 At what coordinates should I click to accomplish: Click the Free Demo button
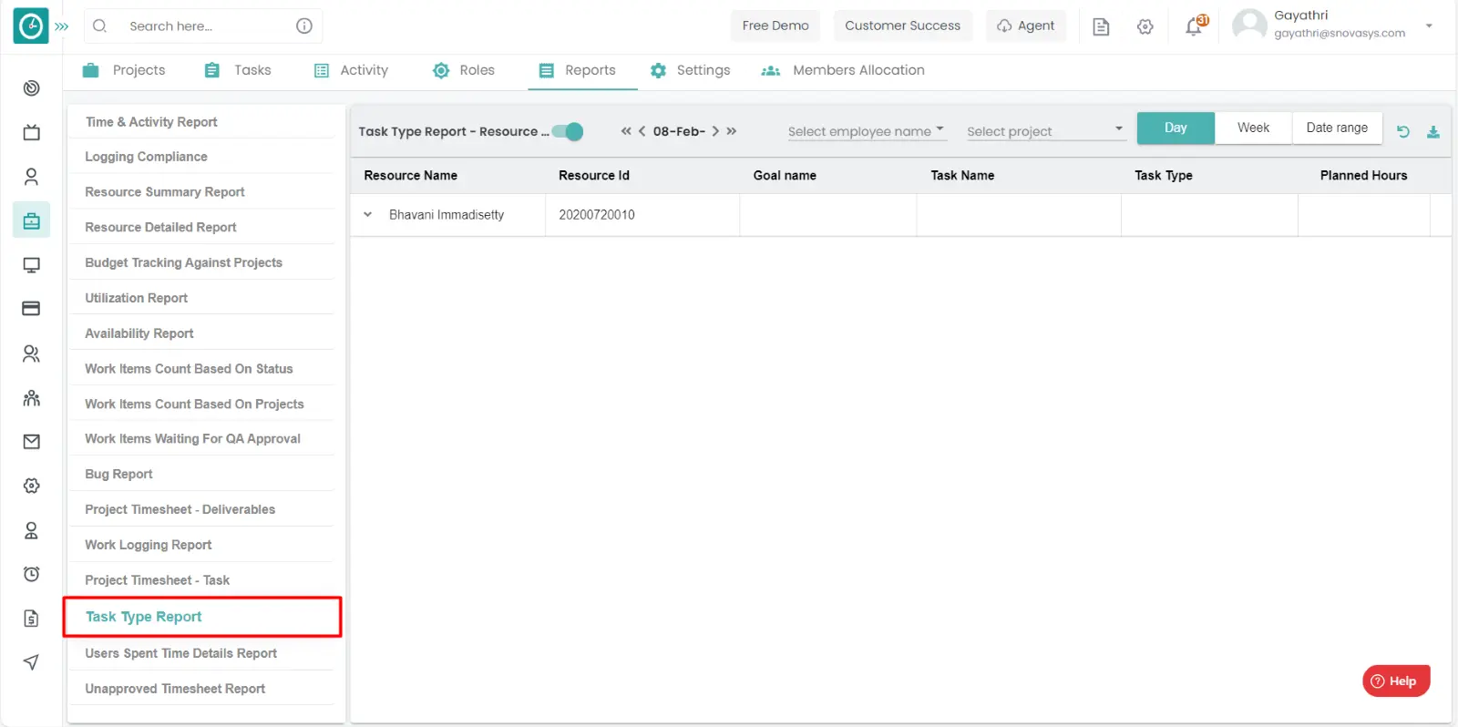click(x=775, y=26)
